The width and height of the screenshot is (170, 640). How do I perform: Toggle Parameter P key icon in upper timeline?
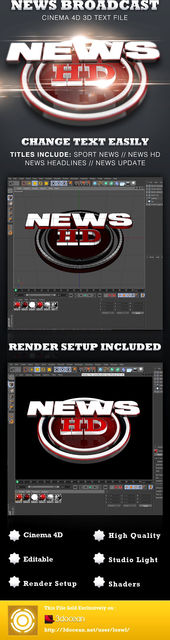[x=133, y=295]
